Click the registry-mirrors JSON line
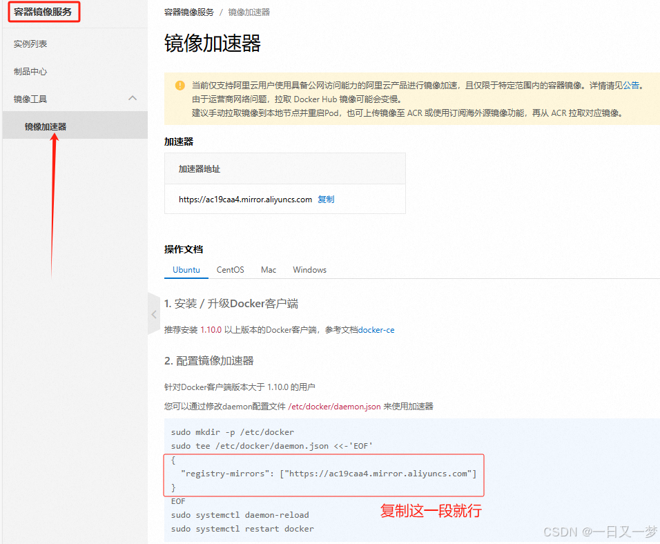Image resolution: width=660 pixels, height=544 pixels. click(x=329, y=474)
